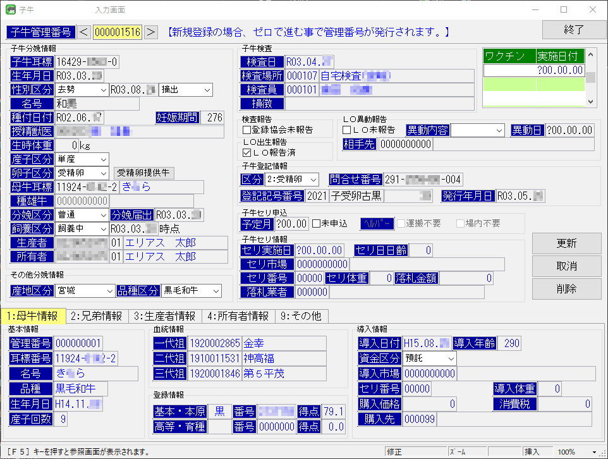Open 性別区分 dropdown showing 去勢

(82, 90)
